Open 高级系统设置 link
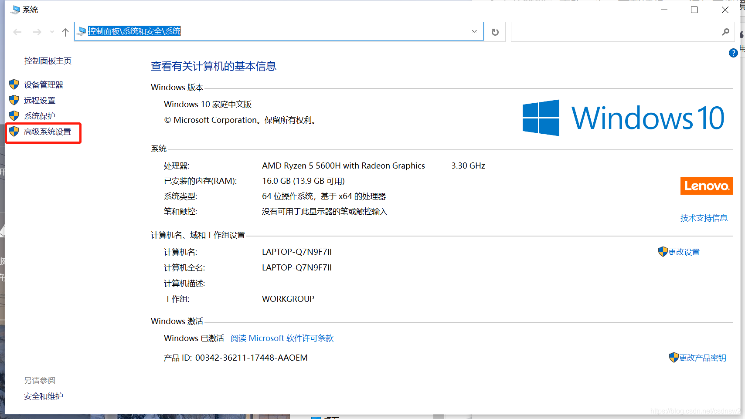This screenshot has height=419, width=745. click(48, 132)
